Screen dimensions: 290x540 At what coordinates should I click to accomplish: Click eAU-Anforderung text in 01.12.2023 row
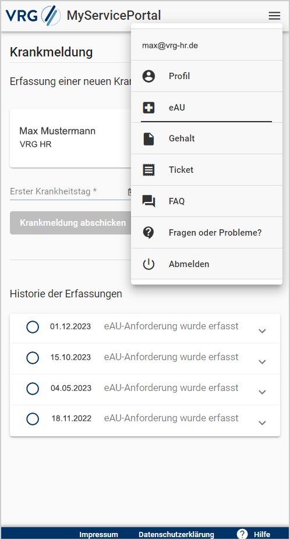point(171,326)
